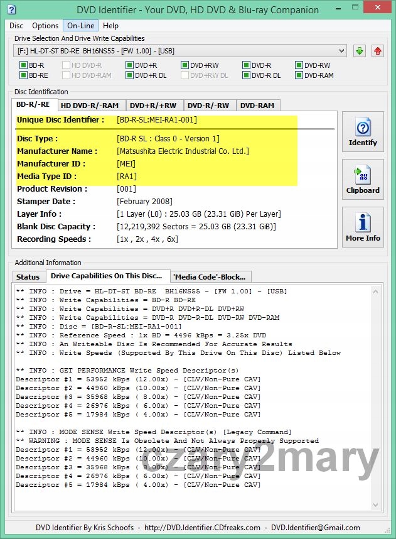Click the green download arrow icon
The image size is (396, 539).
[359, 51]
